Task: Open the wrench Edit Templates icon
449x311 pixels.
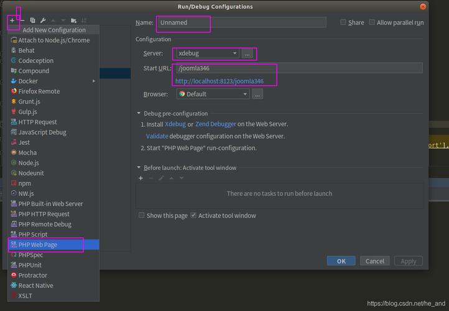Action: (43, 21)
